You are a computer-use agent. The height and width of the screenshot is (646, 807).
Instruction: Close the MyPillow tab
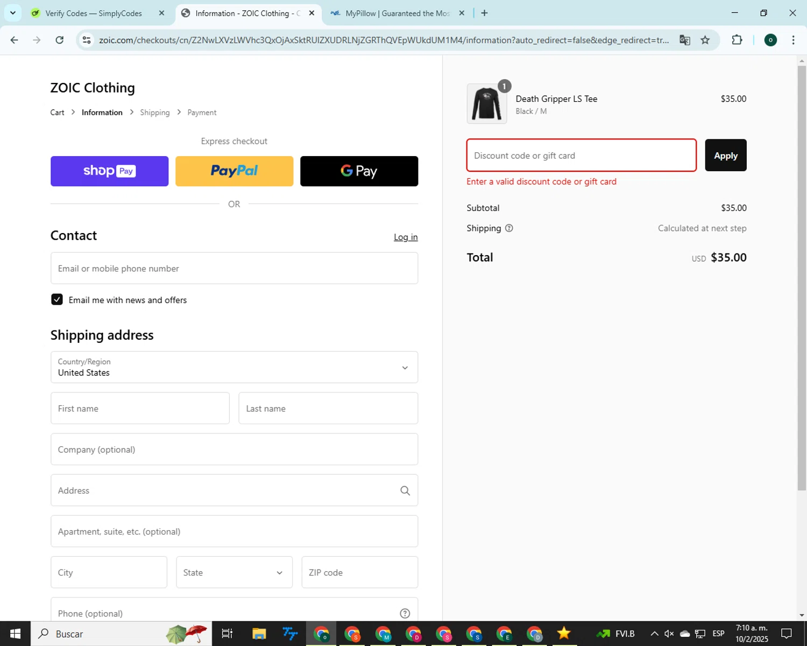coord(462,13)
